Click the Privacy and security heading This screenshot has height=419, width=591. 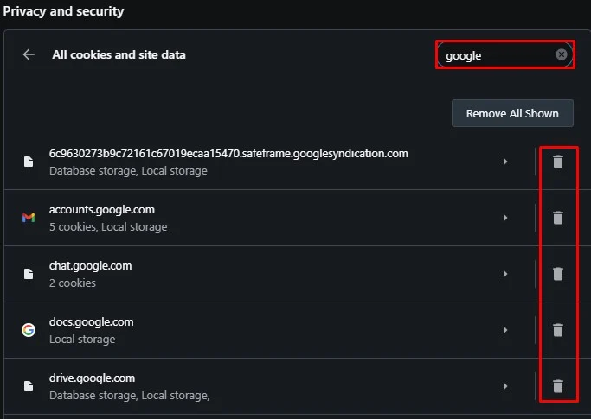pos(63,11)
